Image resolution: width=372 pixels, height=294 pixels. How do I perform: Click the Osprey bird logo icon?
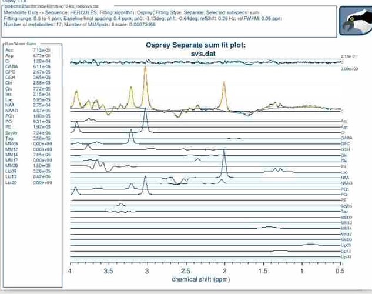(356, 21)
